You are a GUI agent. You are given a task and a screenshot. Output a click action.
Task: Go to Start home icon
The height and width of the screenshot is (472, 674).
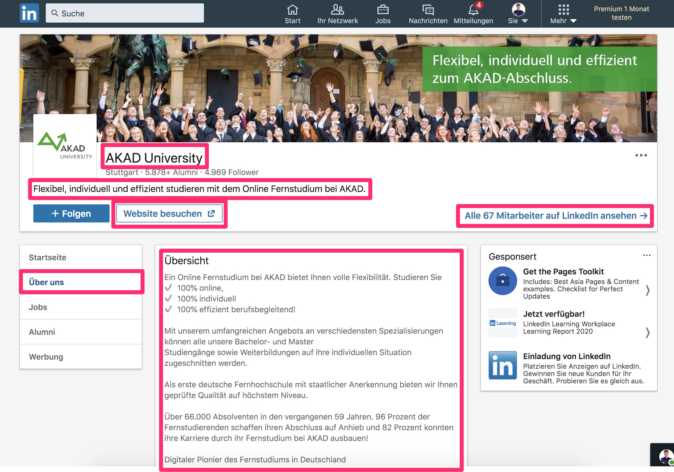[x=292, y=10]
